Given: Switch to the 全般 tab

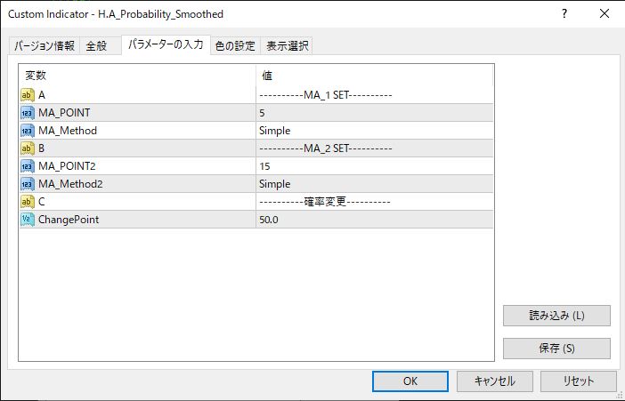Looking at the screenshot, I should coord(96,46).
